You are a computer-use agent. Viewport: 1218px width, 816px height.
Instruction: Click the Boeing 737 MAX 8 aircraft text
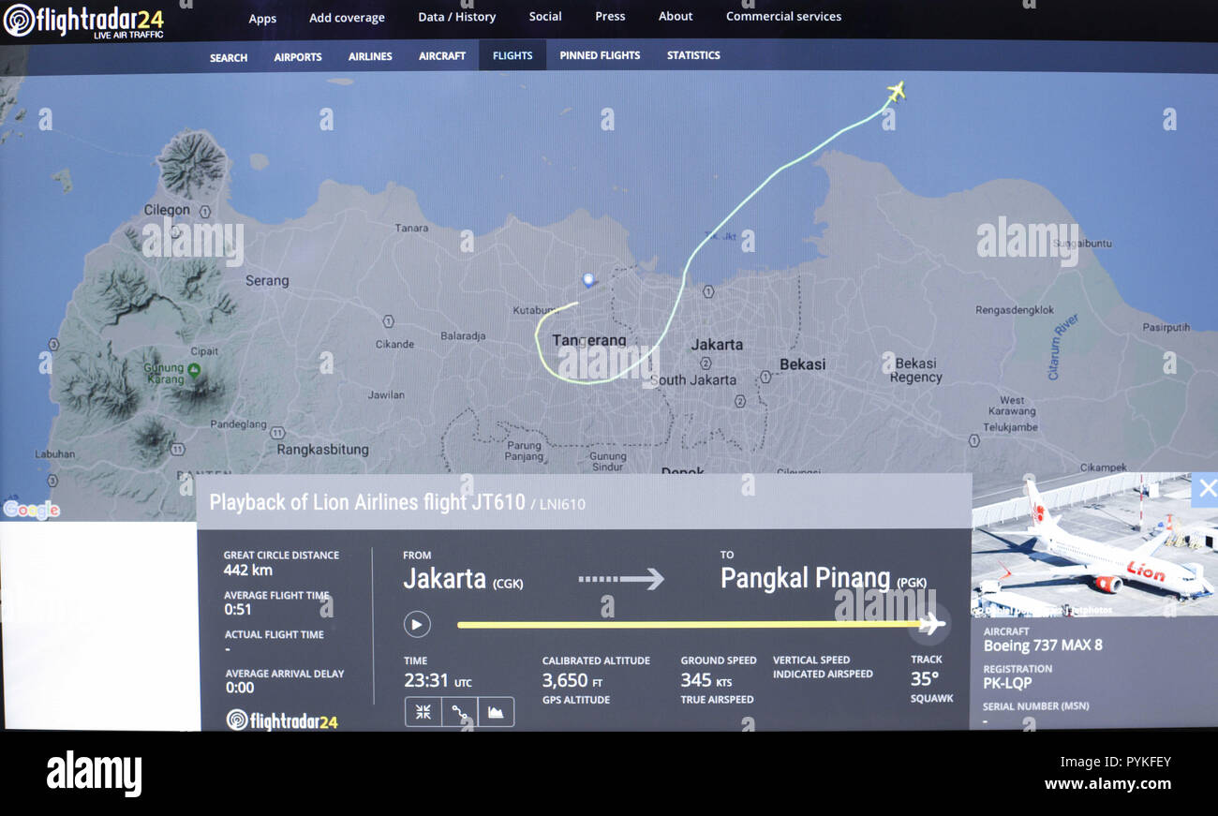point(1043,645)
